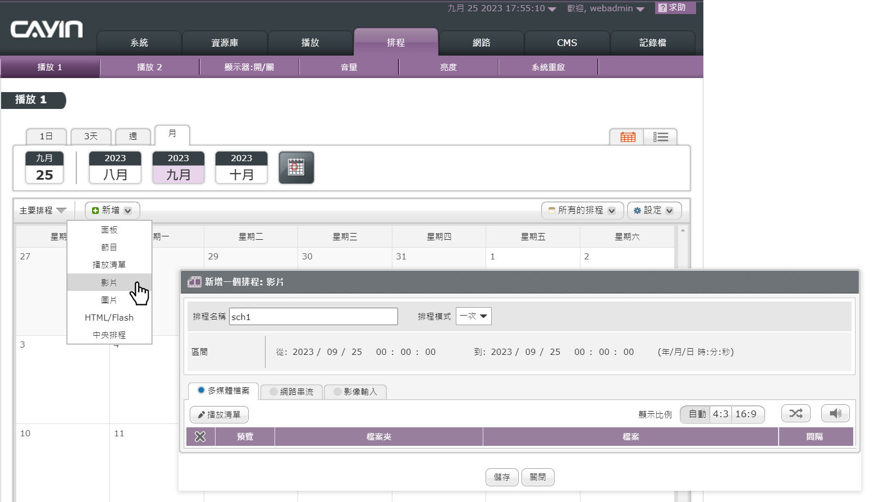Viewport: 892px width, 502px height.
Task: Focus the 排程名稱 sch1 field
Action: click(313, 316)
